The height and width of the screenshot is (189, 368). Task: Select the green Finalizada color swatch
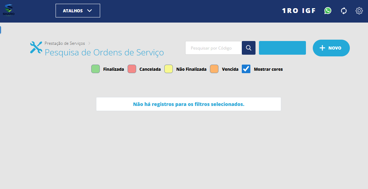(x=96, y=69)
